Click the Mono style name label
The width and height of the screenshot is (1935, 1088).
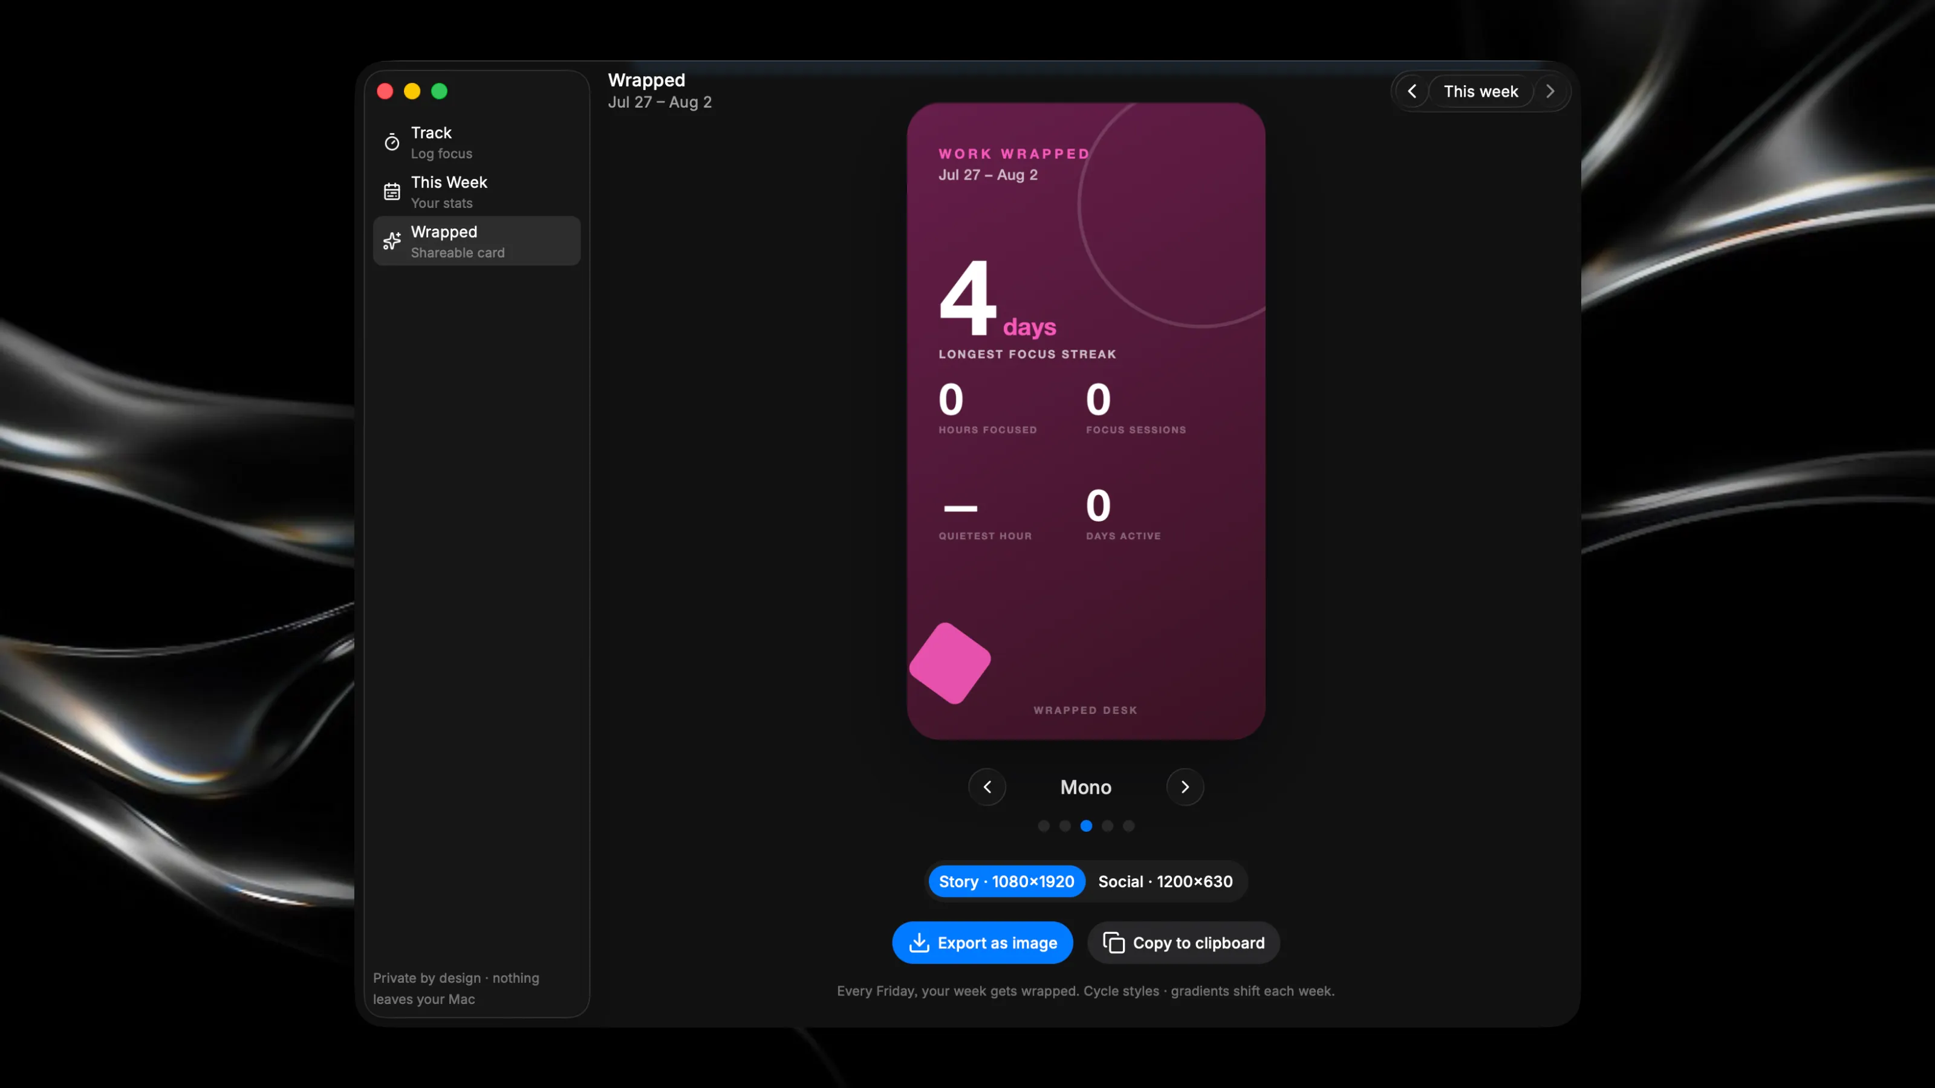click(1085, 787)
